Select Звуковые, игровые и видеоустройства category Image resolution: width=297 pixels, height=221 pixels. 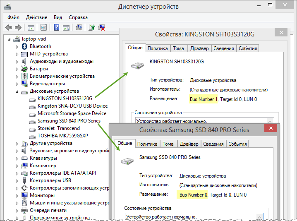click(x=69, y=151)
